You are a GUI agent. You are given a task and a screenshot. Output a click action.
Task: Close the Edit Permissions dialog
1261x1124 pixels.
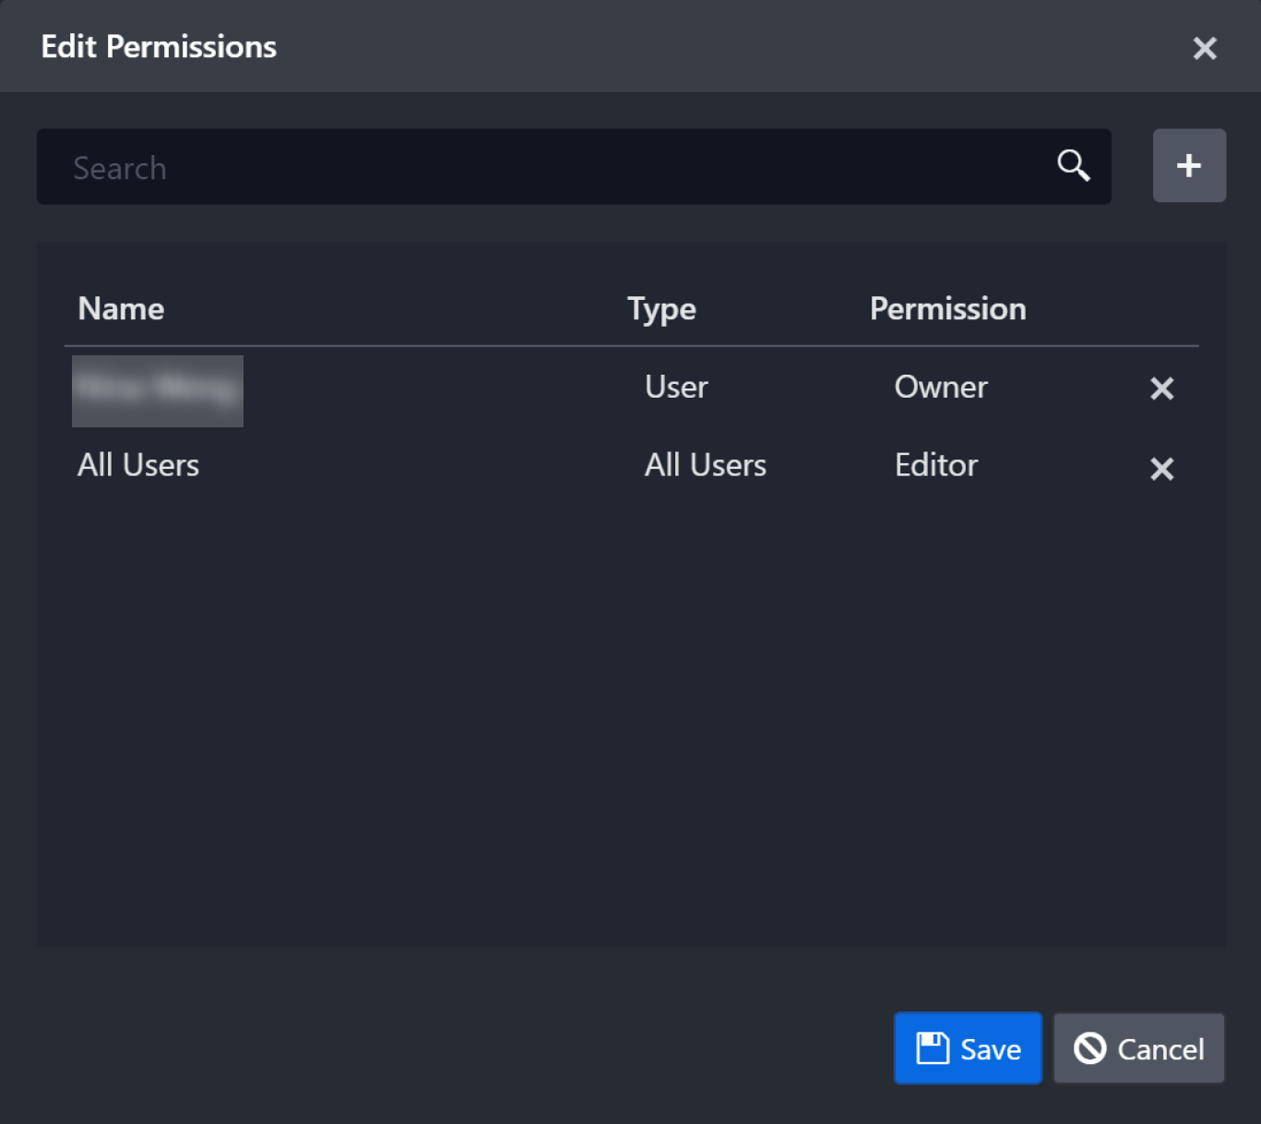pos(1204,48)
